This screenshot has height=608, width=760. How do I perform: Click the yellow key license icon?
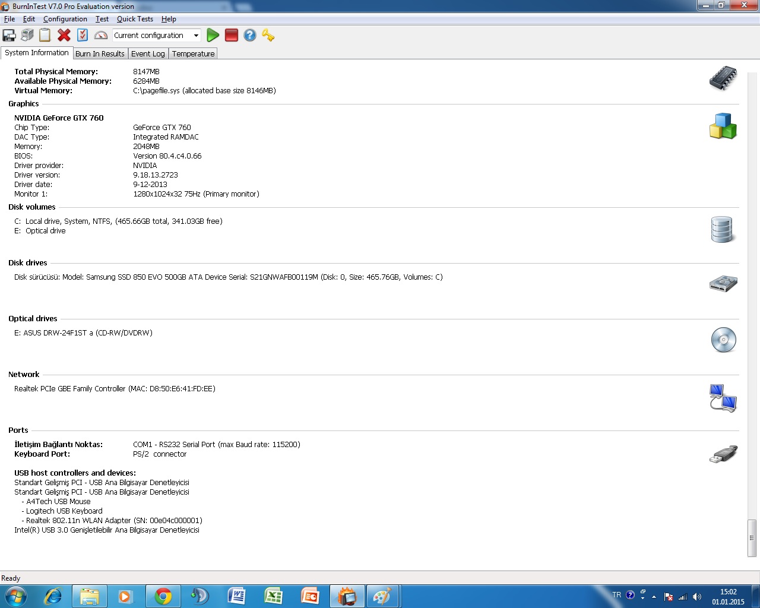coord(268,36)
